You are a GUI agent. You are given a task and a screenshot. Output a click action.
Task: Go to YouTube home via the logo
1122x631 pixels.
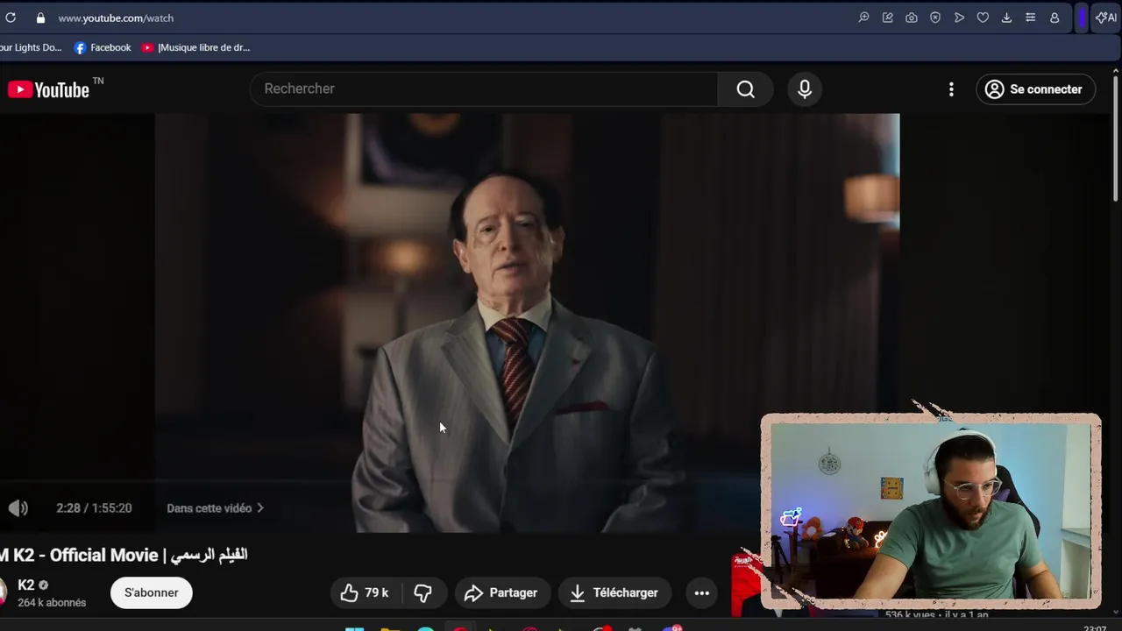click(49, 89)
